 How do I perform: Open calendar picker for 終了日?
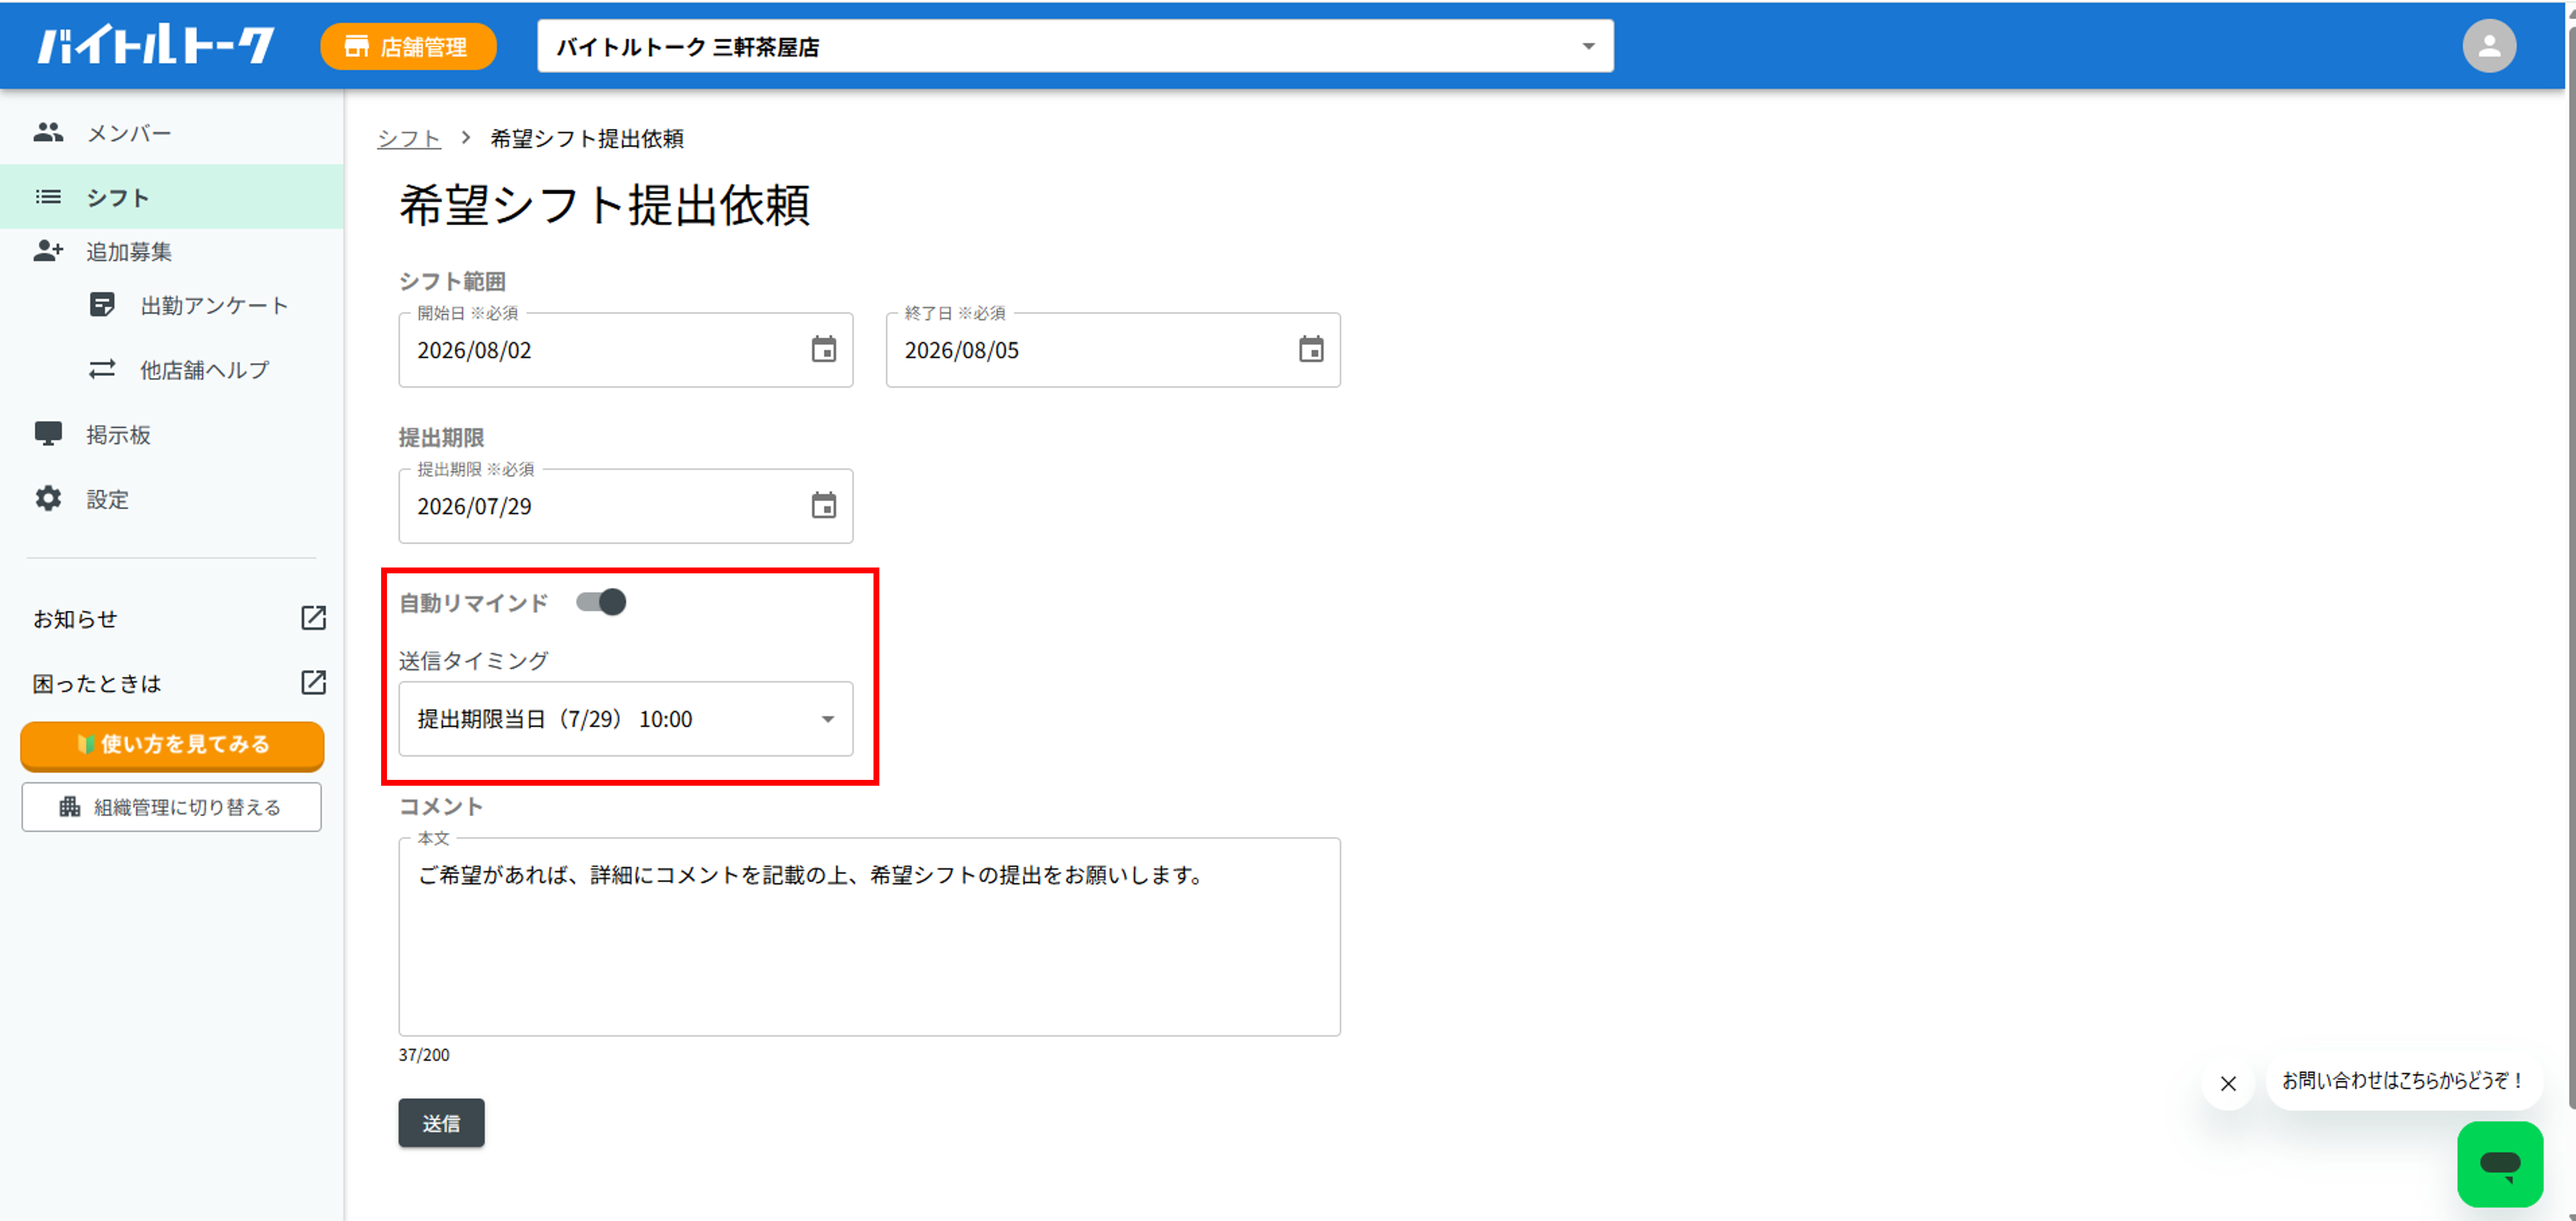click(x=1310, y=350)
